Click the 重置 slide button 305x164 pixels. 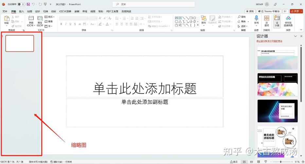[49, 21]
